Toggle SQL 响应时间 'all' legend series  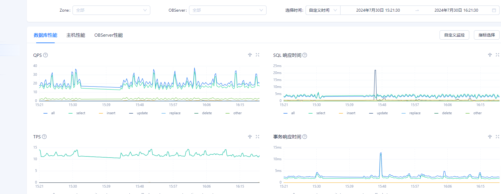click(x=289, y=113)
